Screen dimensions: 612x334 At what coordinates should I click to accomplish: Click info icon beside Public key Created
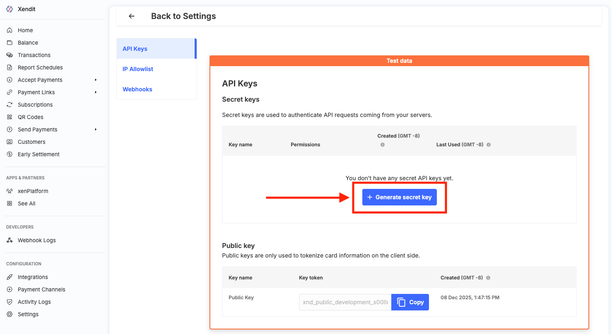[488, 278]
